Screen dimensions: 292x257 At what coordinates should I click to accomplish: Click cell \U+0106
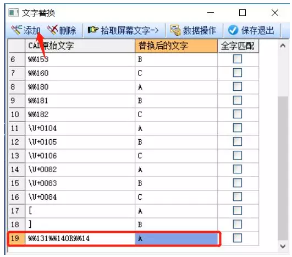[x=80, y=156]
